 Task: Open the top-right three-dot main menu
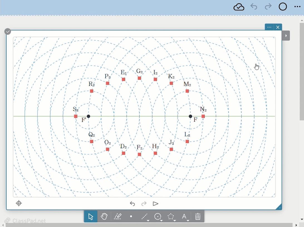click(x=297, y=7)
